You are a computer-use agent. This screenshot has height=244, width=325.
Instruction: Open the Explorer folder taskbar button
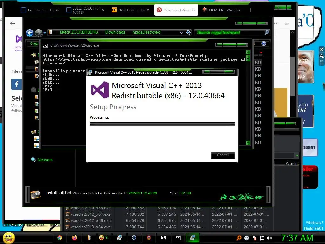coord(89,238)
